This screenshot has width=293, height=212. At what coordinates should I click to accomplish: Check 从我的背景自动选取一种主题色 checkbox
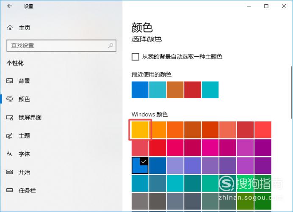(x=135, y=57)
